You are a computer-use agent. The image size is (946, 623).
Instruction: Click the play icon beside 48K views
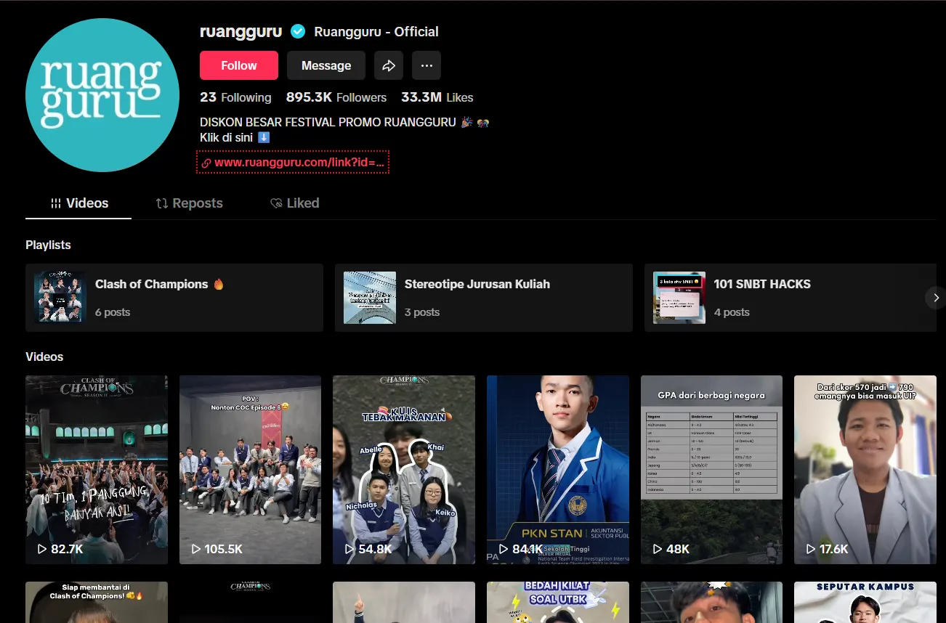click(x=657, y=549)
